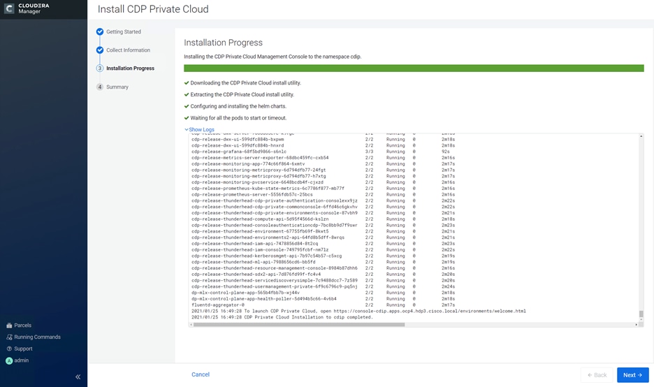
Task: Click the Cancel link
Action: 201,374
